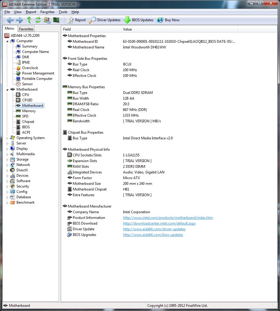Select the Sensor item in tree
Screen dimensions: 280x311
[27, 84]
